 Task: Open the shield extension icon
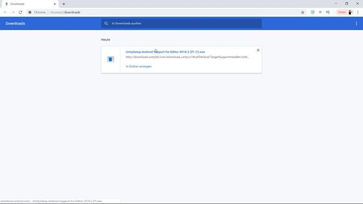[x=313, y=12]
